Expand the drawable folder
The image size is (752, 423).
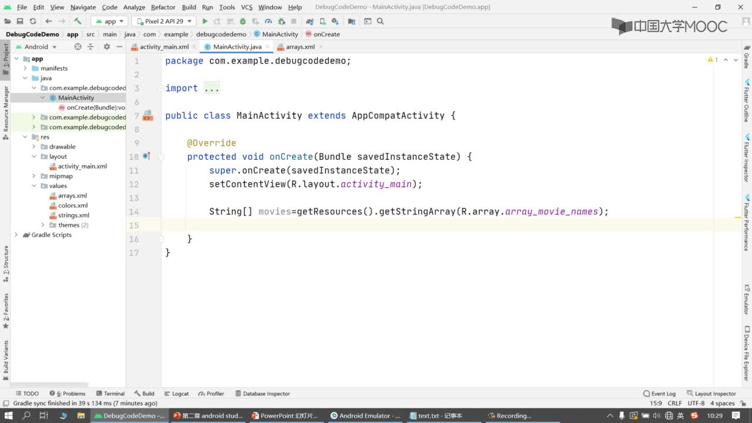point(34,147)
